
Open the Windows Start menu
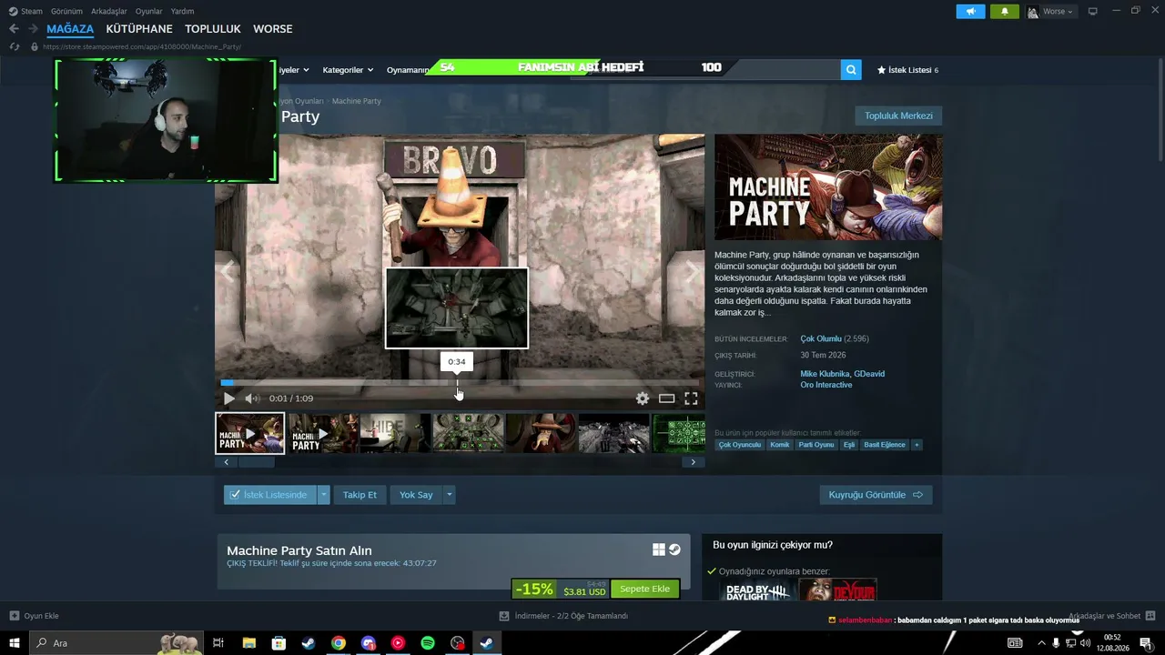(15, 643)
